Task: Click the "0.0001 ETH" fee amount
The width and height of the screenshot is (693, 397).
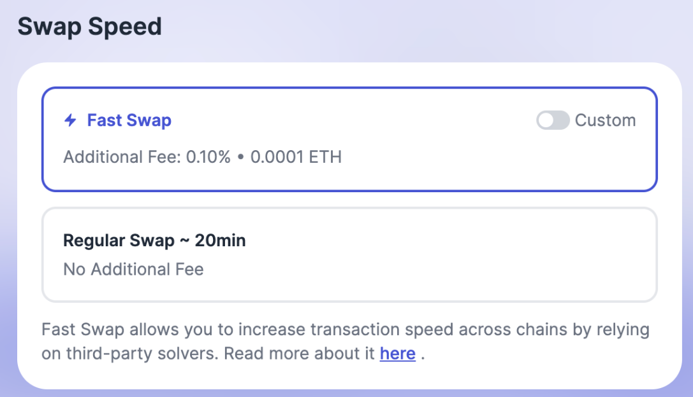Action: [296, 157]
